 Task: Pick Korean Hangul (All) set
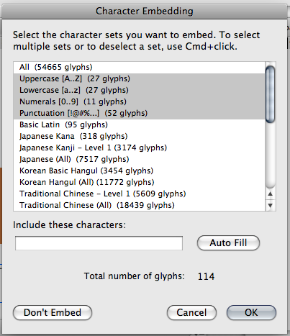point(140,182)
